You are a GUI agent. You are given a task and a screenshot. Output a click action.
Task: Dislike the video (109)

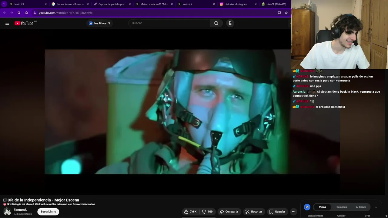(208, 212)
